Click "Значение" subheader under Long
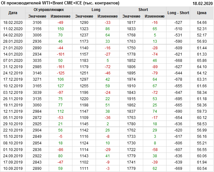Image resolution: width=214 pixels, height=172 pixels. click(84, 16)
